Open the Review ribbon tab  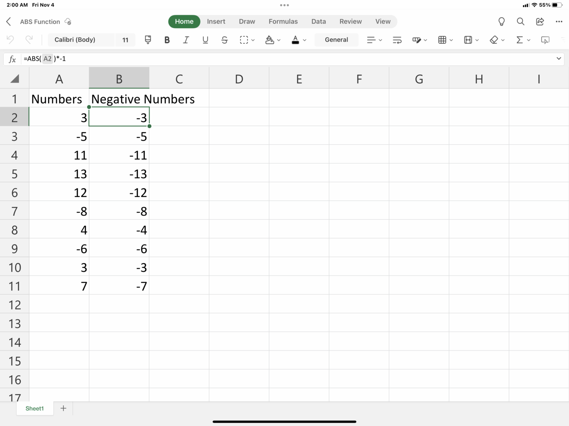click(350, 21)
